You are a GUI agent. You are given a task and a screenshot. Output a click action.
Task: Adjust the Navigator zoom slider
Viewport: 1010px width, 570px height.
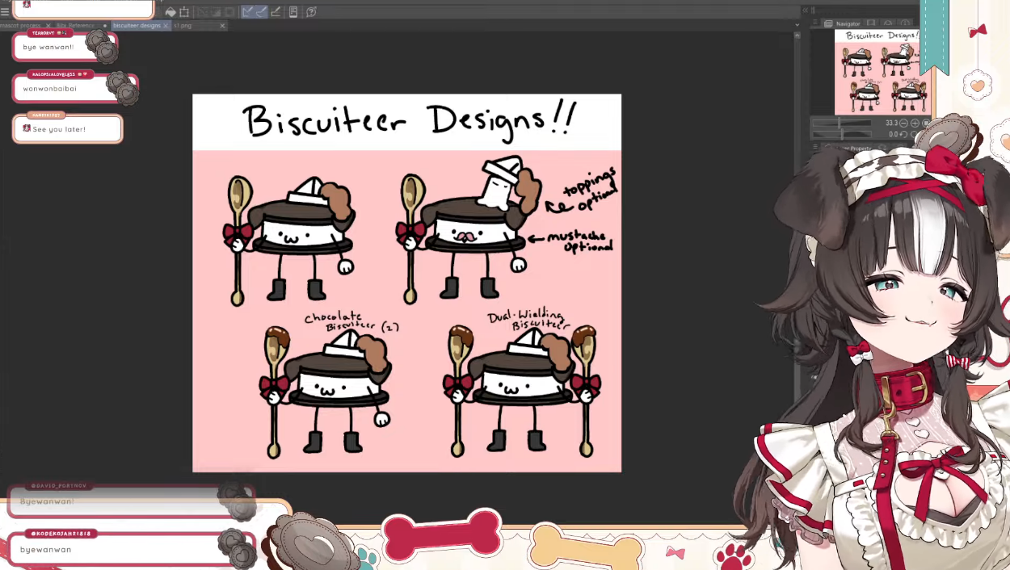pyautogui.click(x=842, y=123)
